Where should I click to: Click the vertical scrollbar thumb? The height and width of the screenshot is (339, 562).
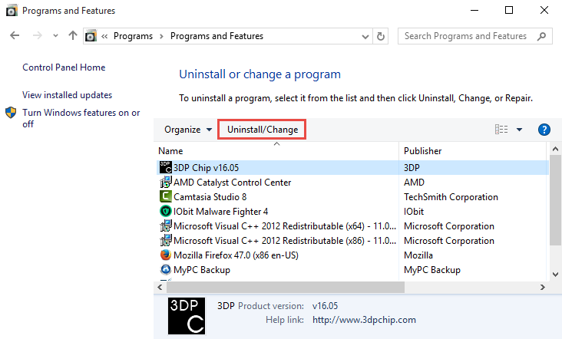click(555, 200)
